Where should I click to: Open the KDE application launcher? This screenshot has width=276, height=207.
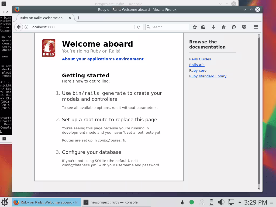5,202
